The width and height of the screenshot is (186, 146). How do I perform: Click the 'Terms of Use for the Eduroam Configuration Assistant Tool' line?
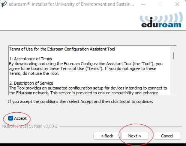click(x=62, y=49)
